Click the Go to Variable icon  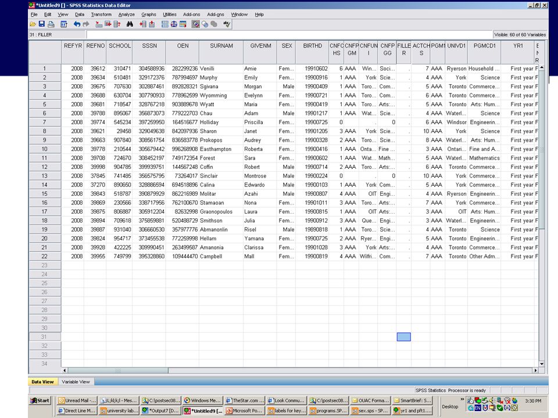(x=108, y=24)
